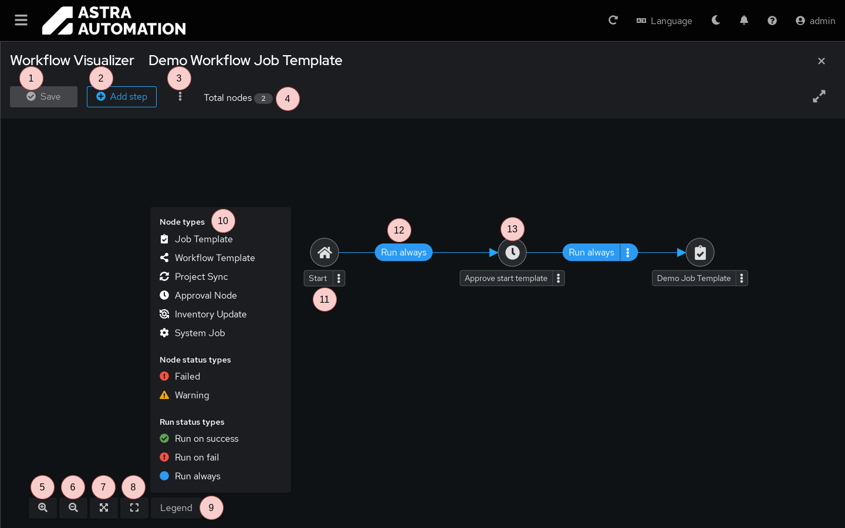Click the zoom out magnifier icon
845x528 pixels.
(x=73, y=508)
